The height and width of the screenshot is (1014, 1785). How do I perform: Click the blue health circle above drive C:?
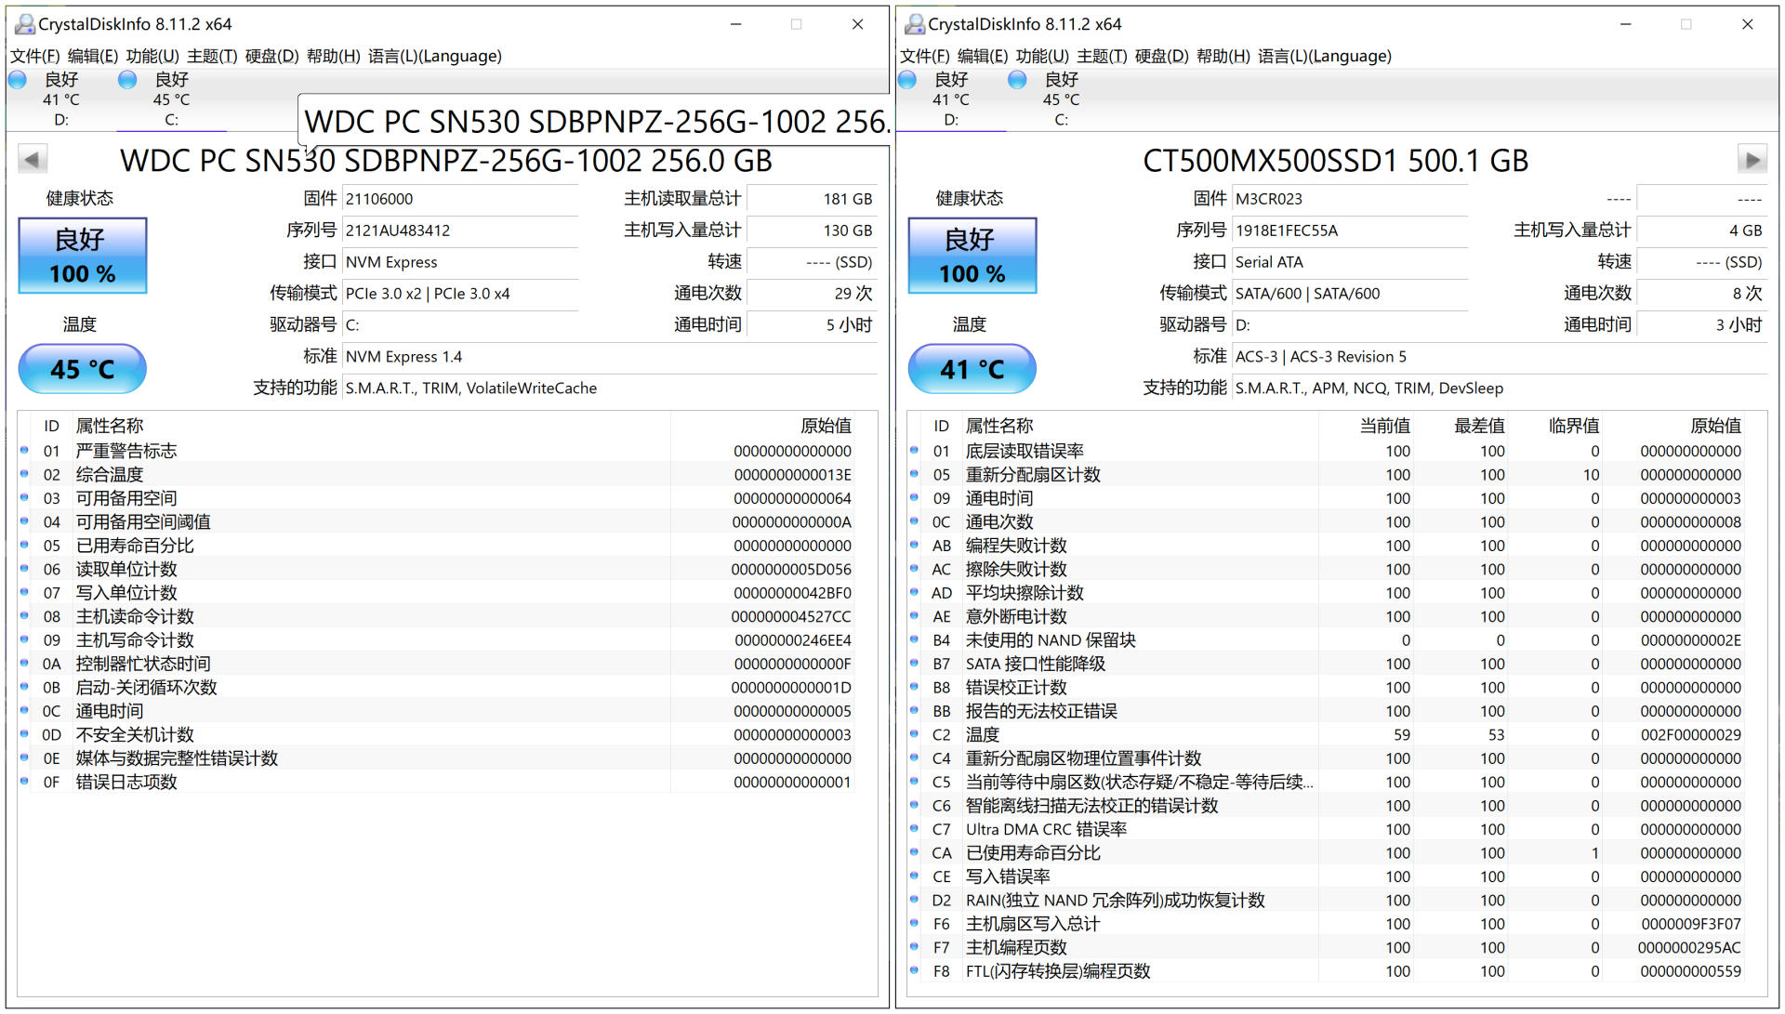click(x=126, y=80)
